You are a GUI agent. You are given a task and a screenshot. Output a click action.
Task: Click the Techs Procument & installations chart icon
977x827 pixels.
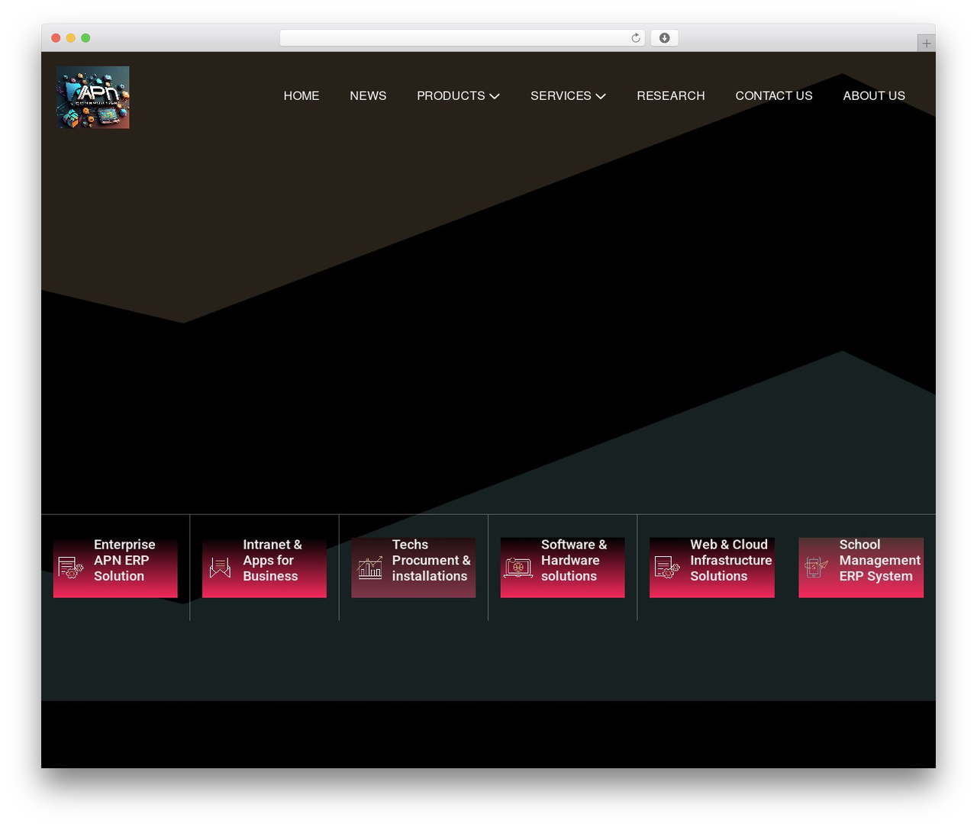(x=370, y=568)
